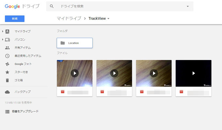Open the backup cloud icon
This screenshot has height=130, width=222.
pos(8,92)
